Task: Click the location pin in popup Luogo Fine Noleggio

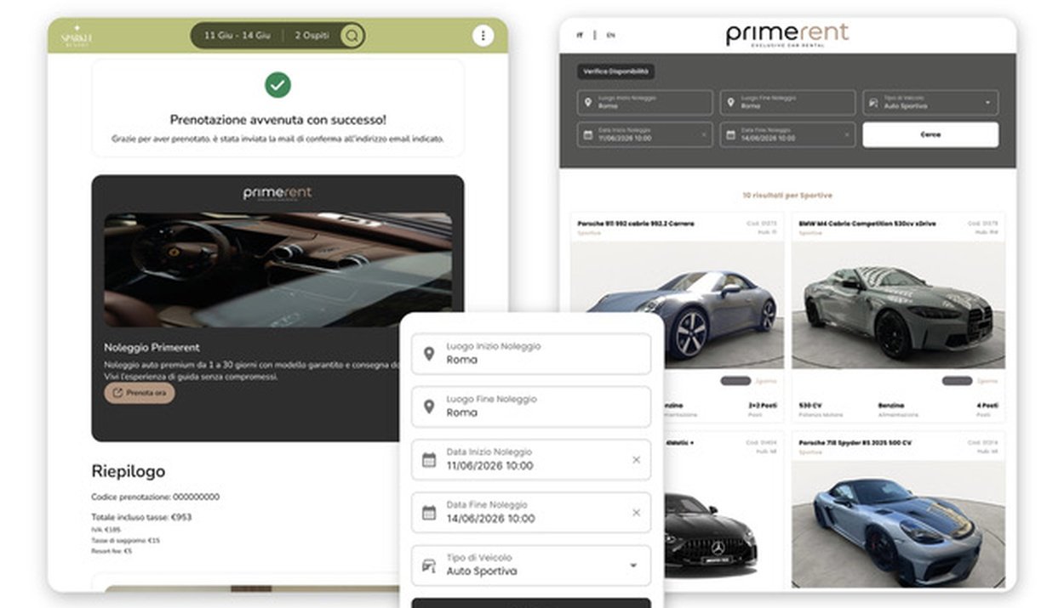Action: [429, 406]
